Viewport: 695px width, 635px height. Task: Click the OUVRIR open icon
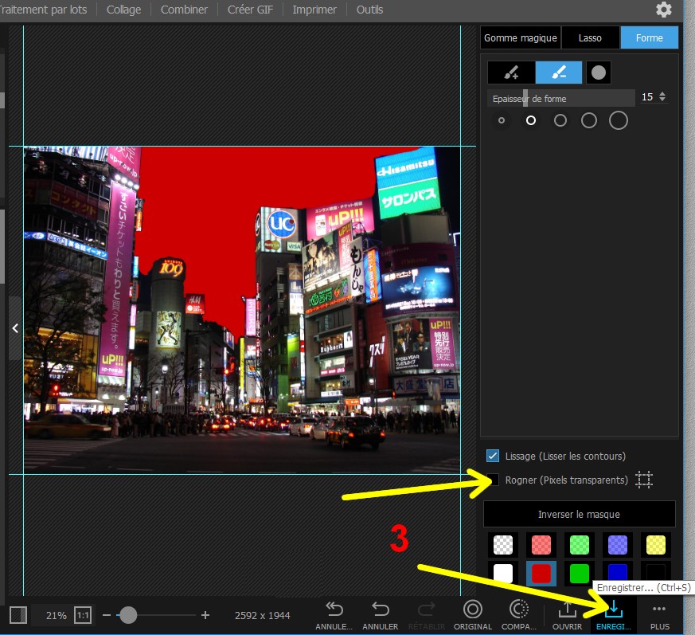tap(567, 615)
